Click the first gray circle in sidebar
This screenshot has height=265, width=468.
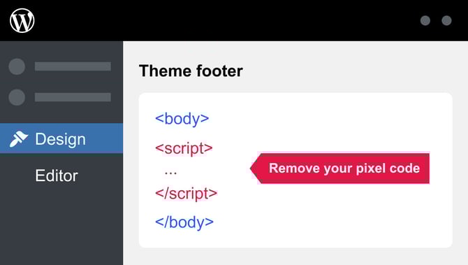click(17, 66)
